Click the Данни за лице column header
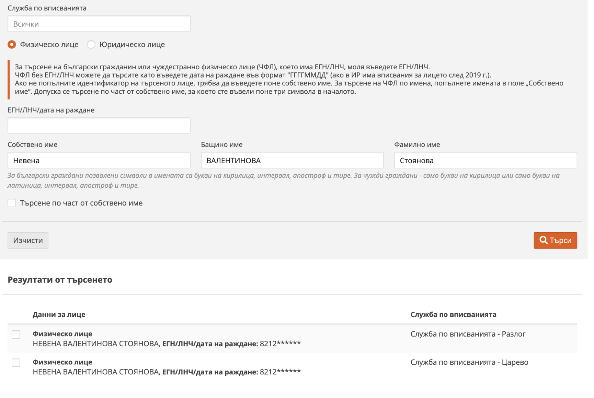The image size is (594, 398). 59,315
